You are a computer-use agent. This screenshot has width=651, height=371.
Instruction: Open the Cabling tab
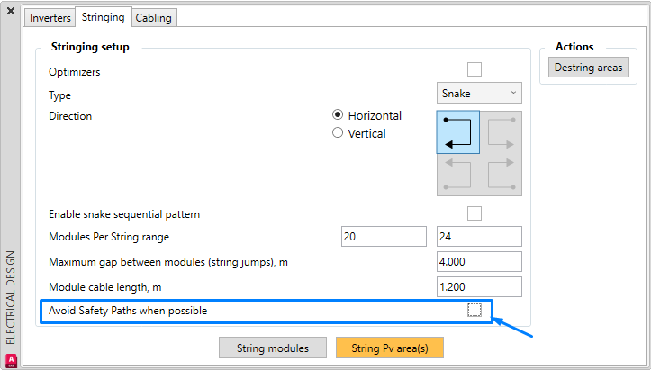(154, 18)
